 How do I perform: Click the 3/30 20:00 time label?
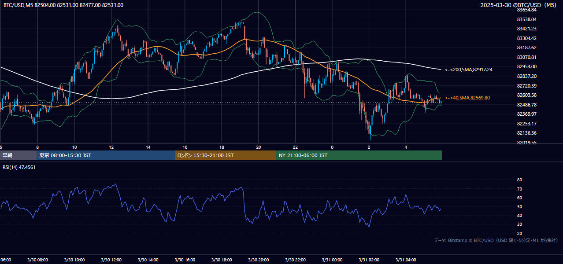pyautogui.click(x=259, y=260)
